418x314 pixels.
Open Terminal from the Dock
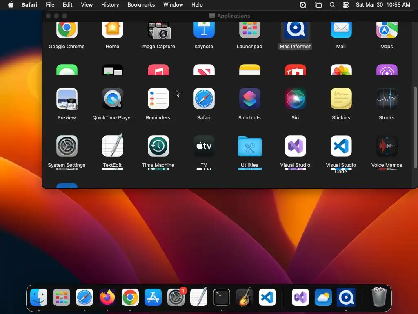coord(222,297)
